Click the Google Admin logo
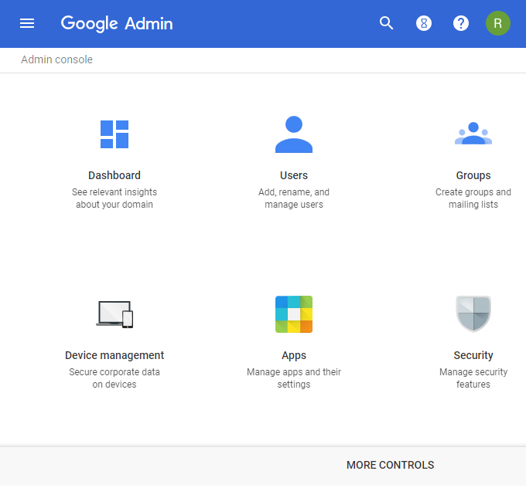 (x=117, y=23)
